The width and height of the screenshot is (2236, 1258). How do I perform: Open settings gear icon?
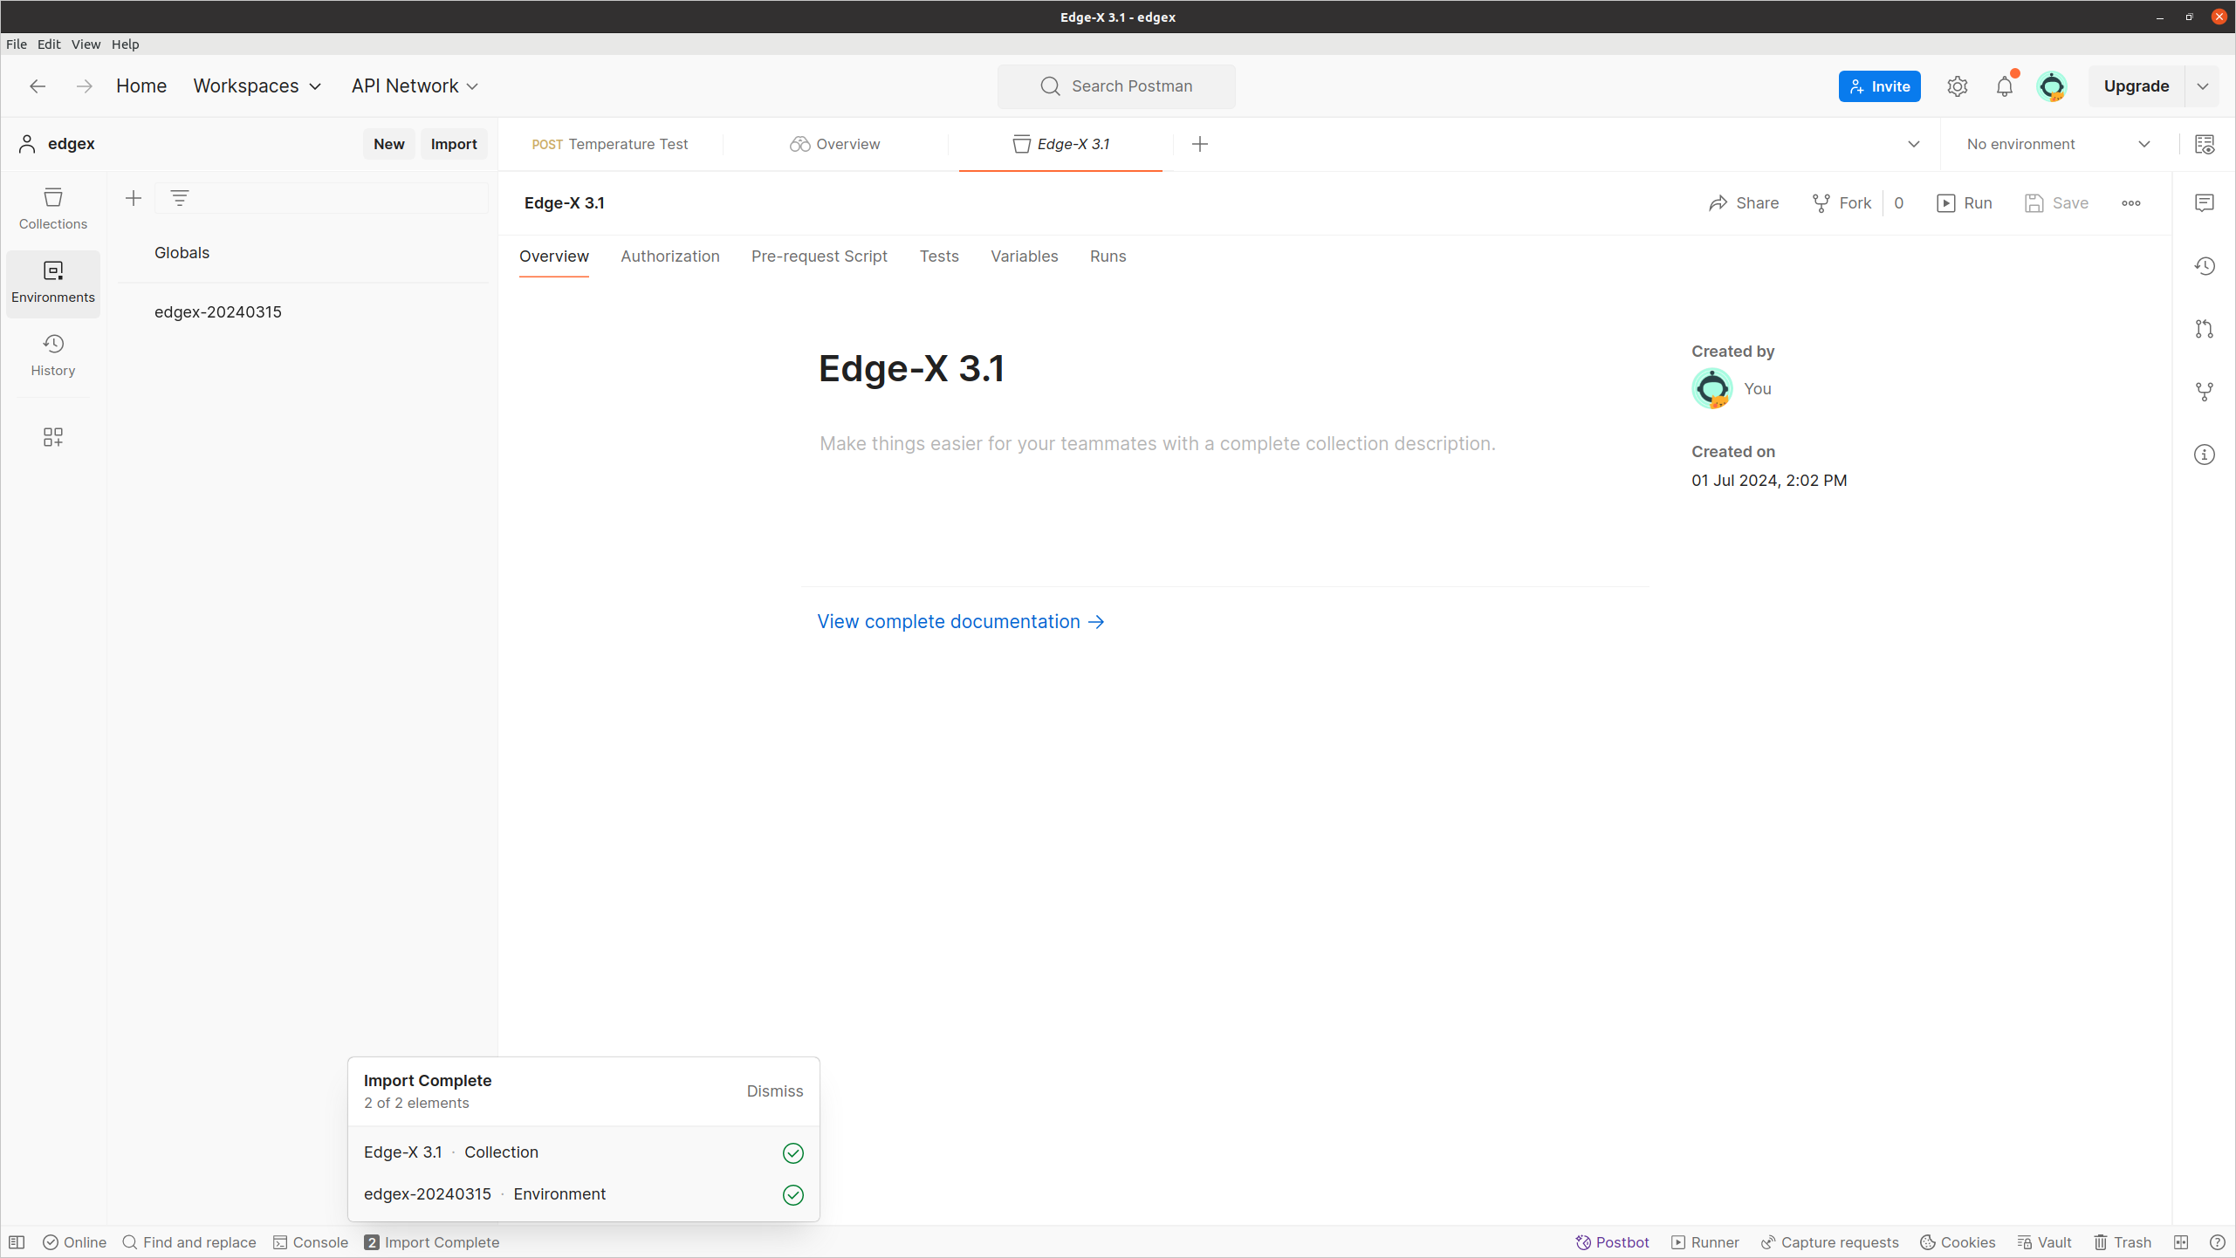pyautogui.click(x=1957, y=86)
